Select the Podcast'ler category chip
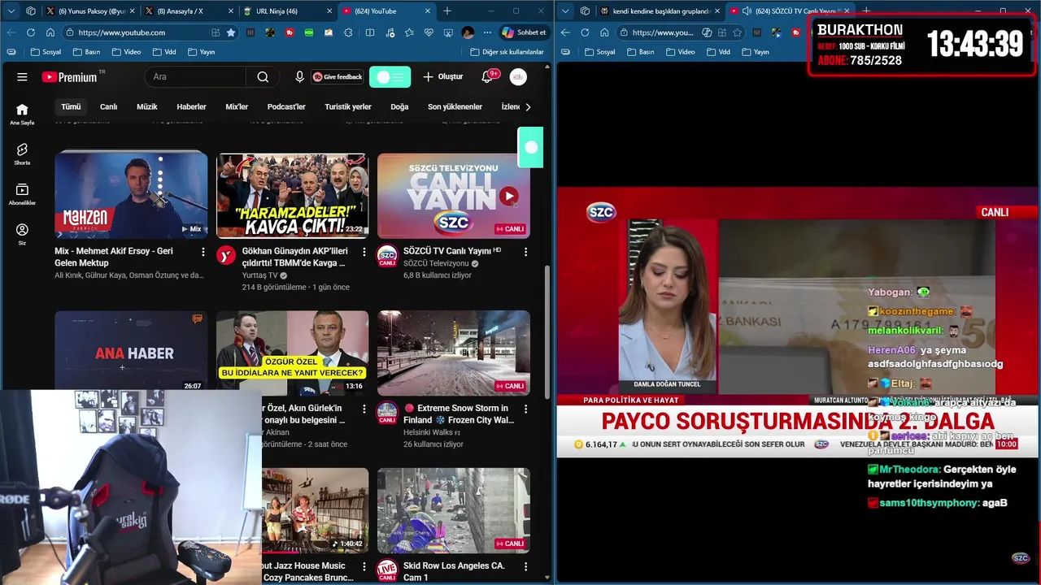This screenshot has width=1041, height=585. point(286,106)
